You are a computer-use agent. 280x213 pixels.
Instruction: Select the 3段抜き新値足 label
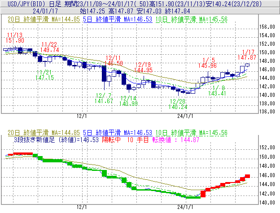(x=35, y=139)
